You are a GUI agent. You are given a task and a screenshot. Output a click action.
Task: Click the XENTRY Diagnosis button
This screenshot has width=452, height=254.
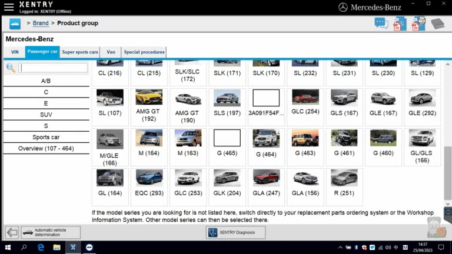point(235,232)
